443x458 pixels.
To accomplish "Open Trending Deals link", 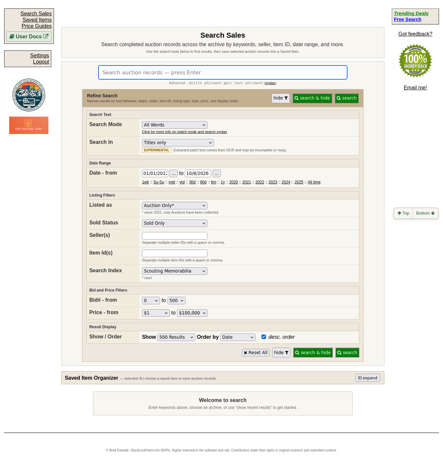I will click(x=411, y=13).
